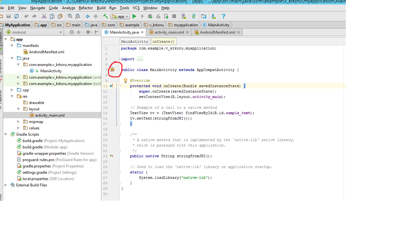Hide the Project tool window
Image resolution: width=397 pixels, height=227 pixels.
pyautogui.click(x=97, y=32)
